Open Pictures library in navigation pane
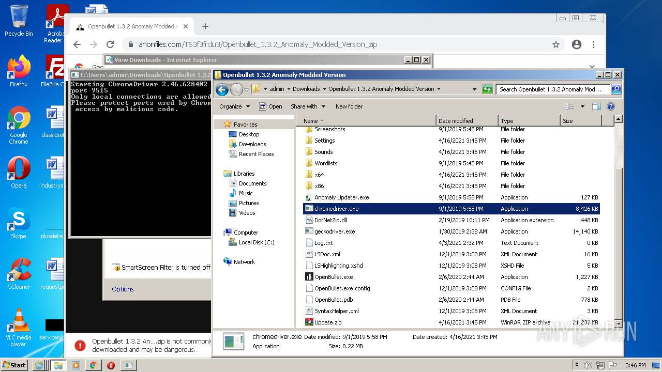Viewport: 662px width, 372px height. click(x=249, y=203)
